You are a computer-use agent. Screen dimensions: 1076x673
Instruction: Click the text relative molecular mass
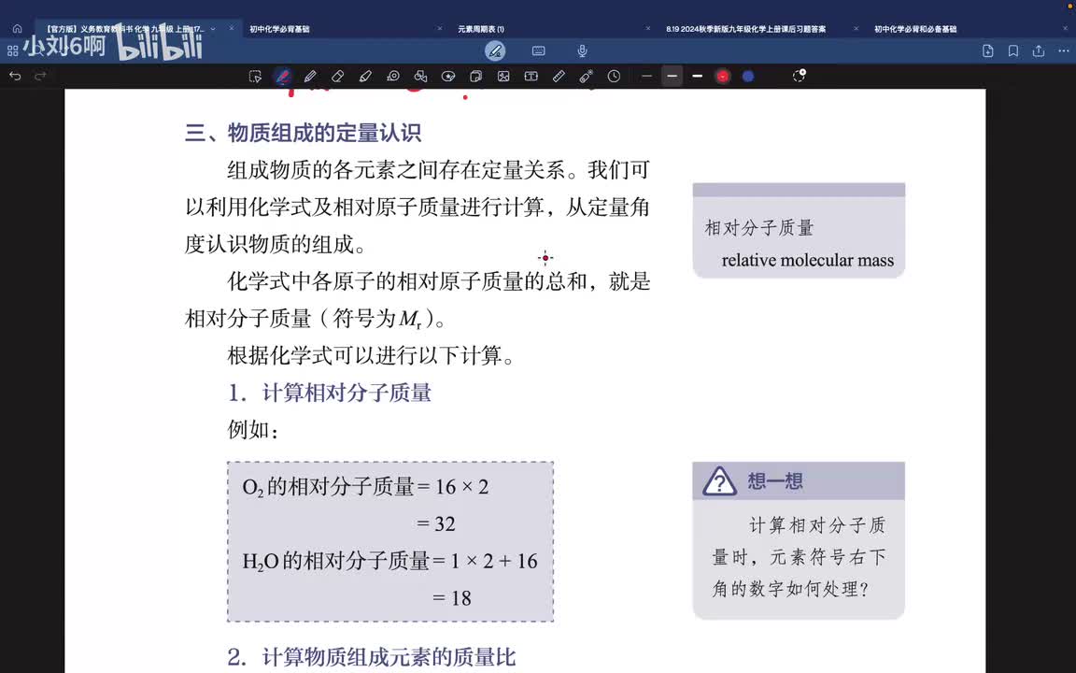coord(808,260)
